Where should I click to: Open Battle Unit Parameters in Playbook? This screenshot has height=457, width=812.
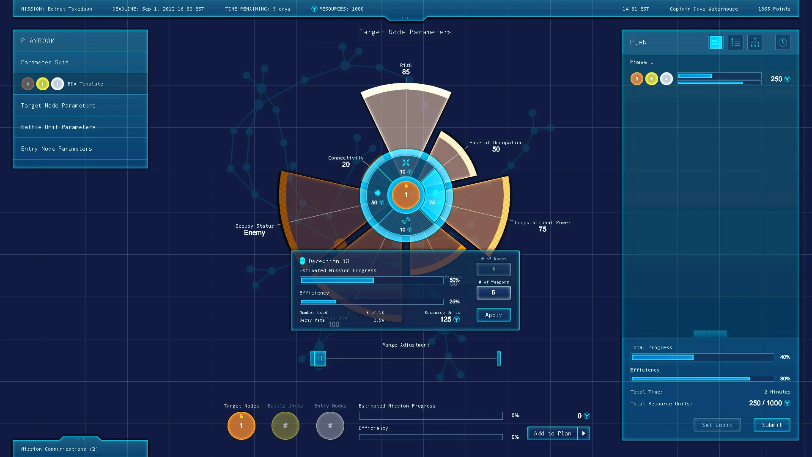58,127
